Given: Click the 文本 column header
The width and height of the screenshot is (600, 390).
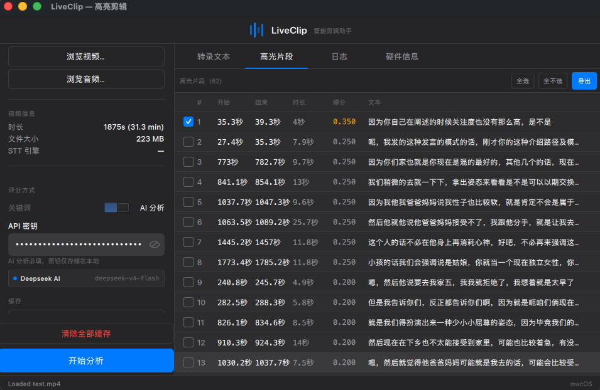Looking at the screenshot, I should (374, 102).
